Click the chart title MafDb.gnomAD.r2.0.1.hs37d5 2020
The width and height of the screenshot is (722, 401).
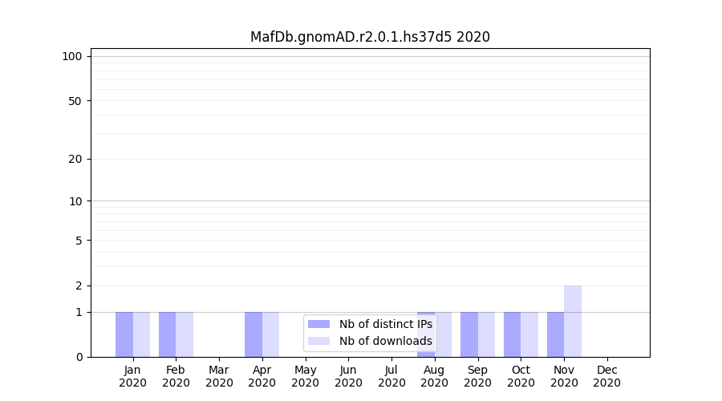pyautogui.click(x=370, y=37)
